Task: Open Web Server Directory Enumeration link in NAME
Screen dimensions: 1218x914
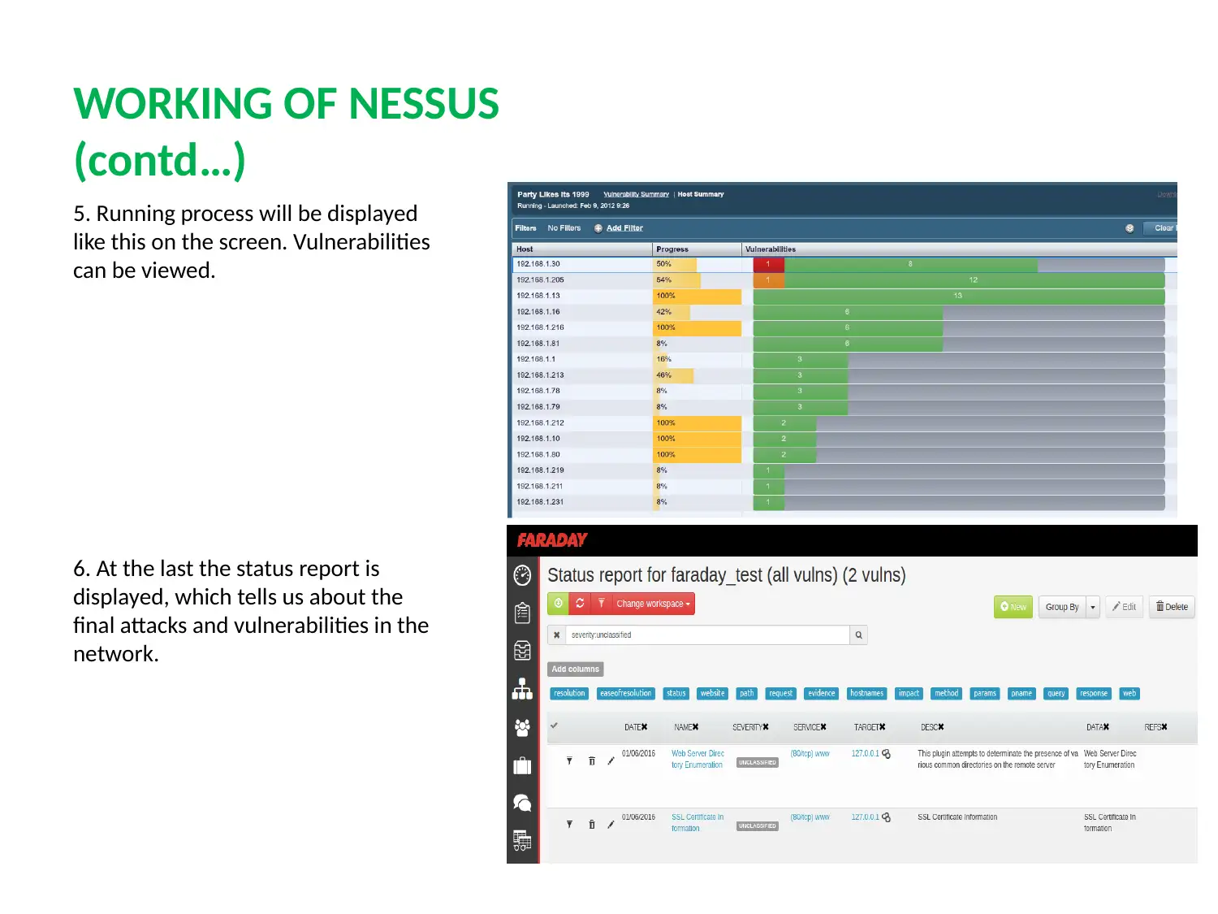Action: click(698, 759)
